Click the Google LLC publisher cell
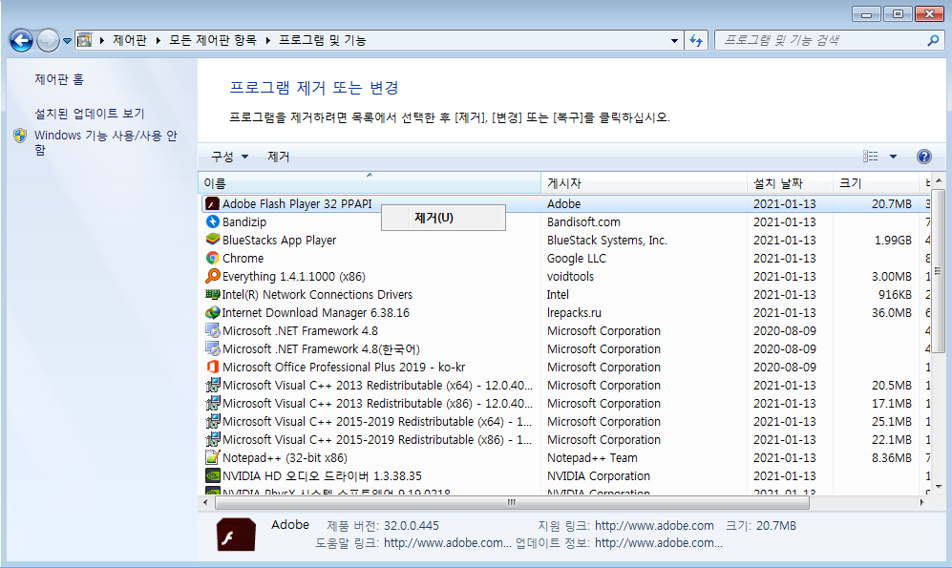The height and width of the screenshot is (568, 952). click(576, 259)
